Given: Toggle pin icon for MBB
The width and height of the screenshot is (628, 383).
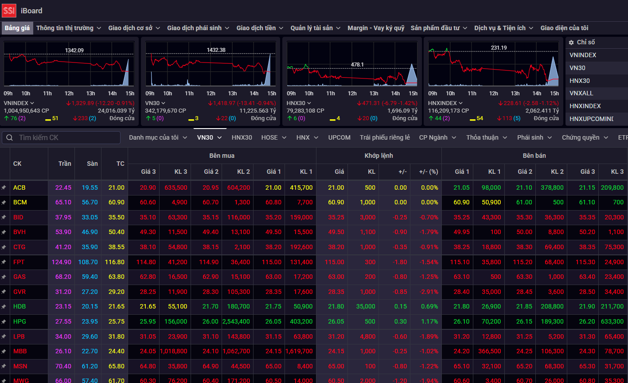Looking at the screenshot, I should pyautogui.click(x=4, y=351).
